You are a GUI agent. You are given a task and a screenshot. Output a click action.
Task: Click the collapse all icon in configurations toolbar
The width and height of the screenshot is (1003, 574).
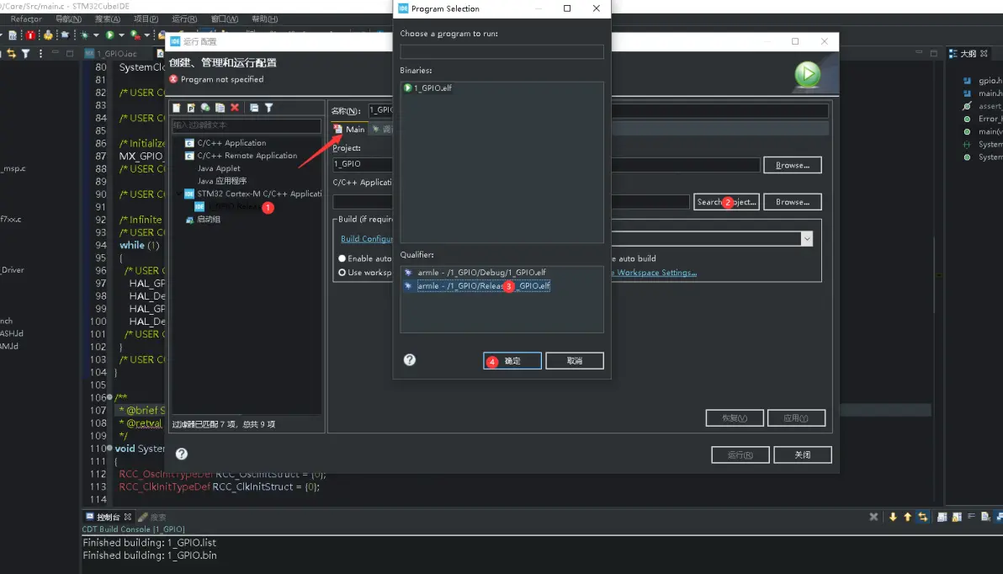[x=254, y=108]
